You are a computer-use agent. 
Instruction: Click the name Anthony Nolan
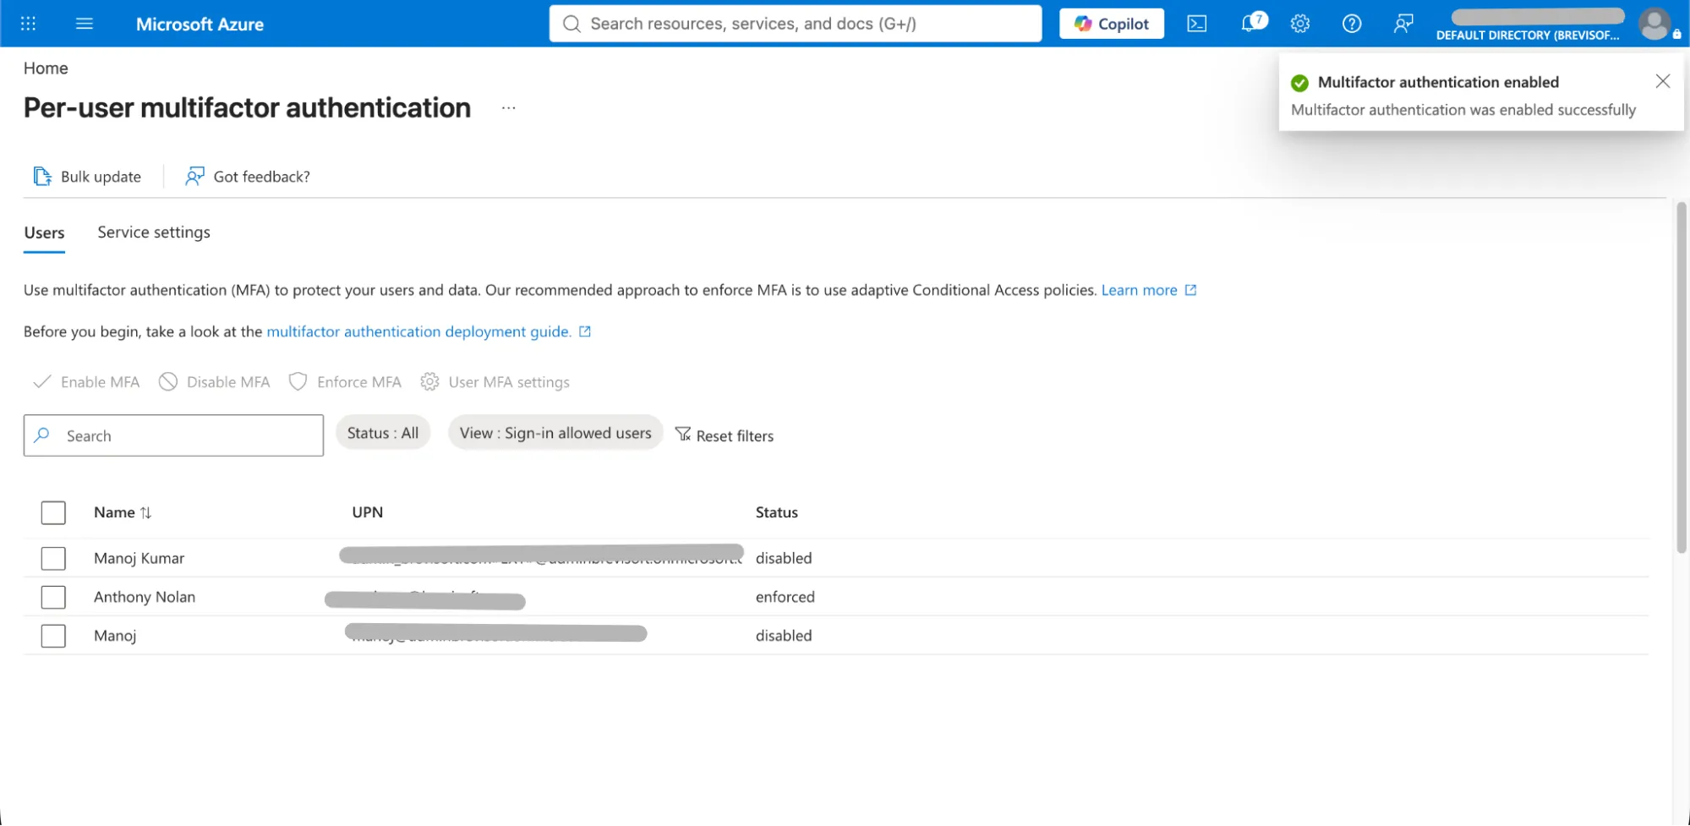click(x=145, y=597)
